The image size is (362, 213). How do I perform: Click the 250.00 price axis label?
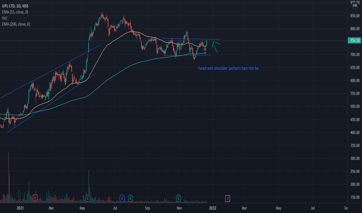[355, 171]
